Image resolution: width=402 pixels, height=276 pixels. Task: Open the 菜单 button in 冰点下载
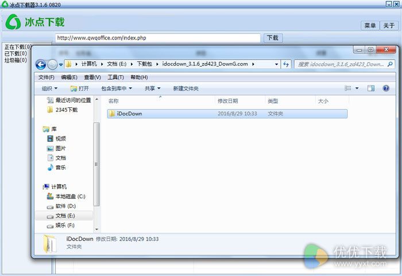tap(370, 26)
